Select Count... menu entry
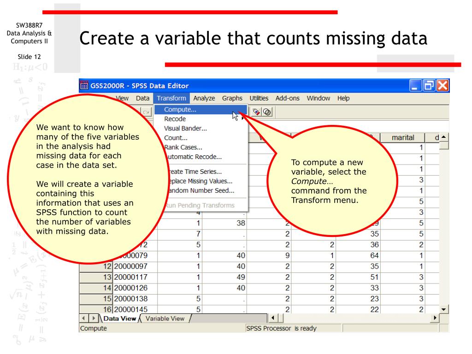The height and width of the screenshot is (354, 472). (x=201, y=138)
